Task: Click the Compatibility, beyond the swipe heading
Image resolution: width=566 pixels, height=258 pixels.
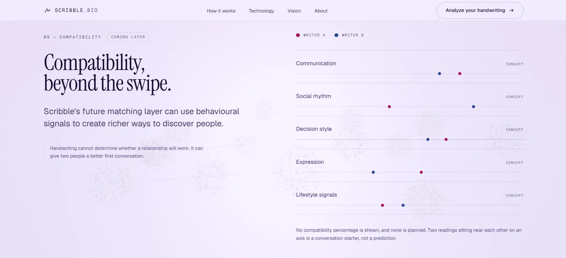Action: [107, 73]
